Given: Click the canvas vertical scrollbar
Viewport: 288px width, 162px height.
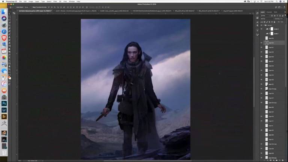Looking at the screenshot, I should [x=254, y=82].
